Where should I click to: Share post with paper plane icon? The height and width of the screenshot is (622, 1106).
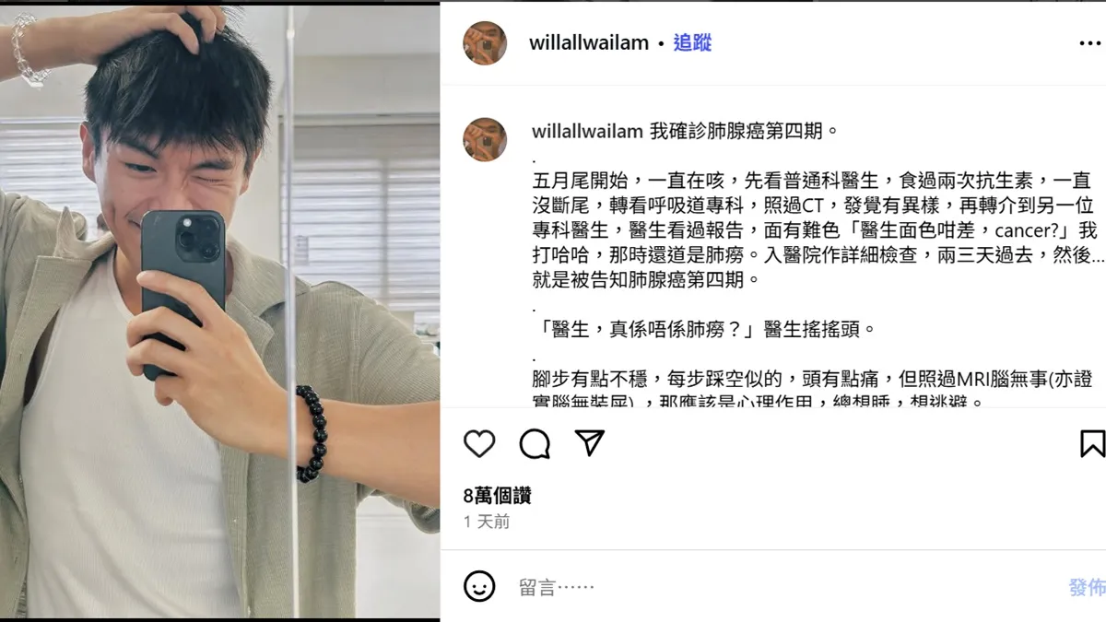click(x=589, y=443)
